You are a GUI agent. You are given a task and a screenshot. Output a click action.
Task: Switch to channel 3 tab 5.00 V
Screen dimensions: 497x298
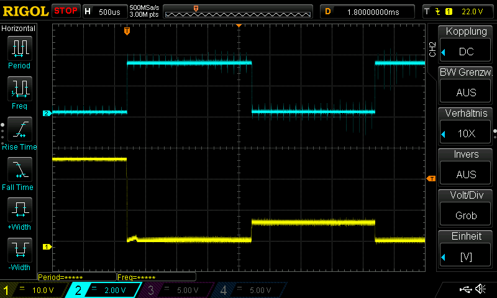click(178, 290)
